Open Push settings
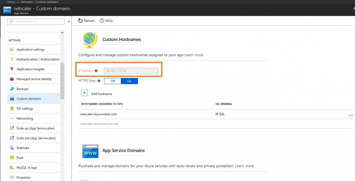Image resolution: width=355 pixels, height=181 pixels. click(34, 158)
